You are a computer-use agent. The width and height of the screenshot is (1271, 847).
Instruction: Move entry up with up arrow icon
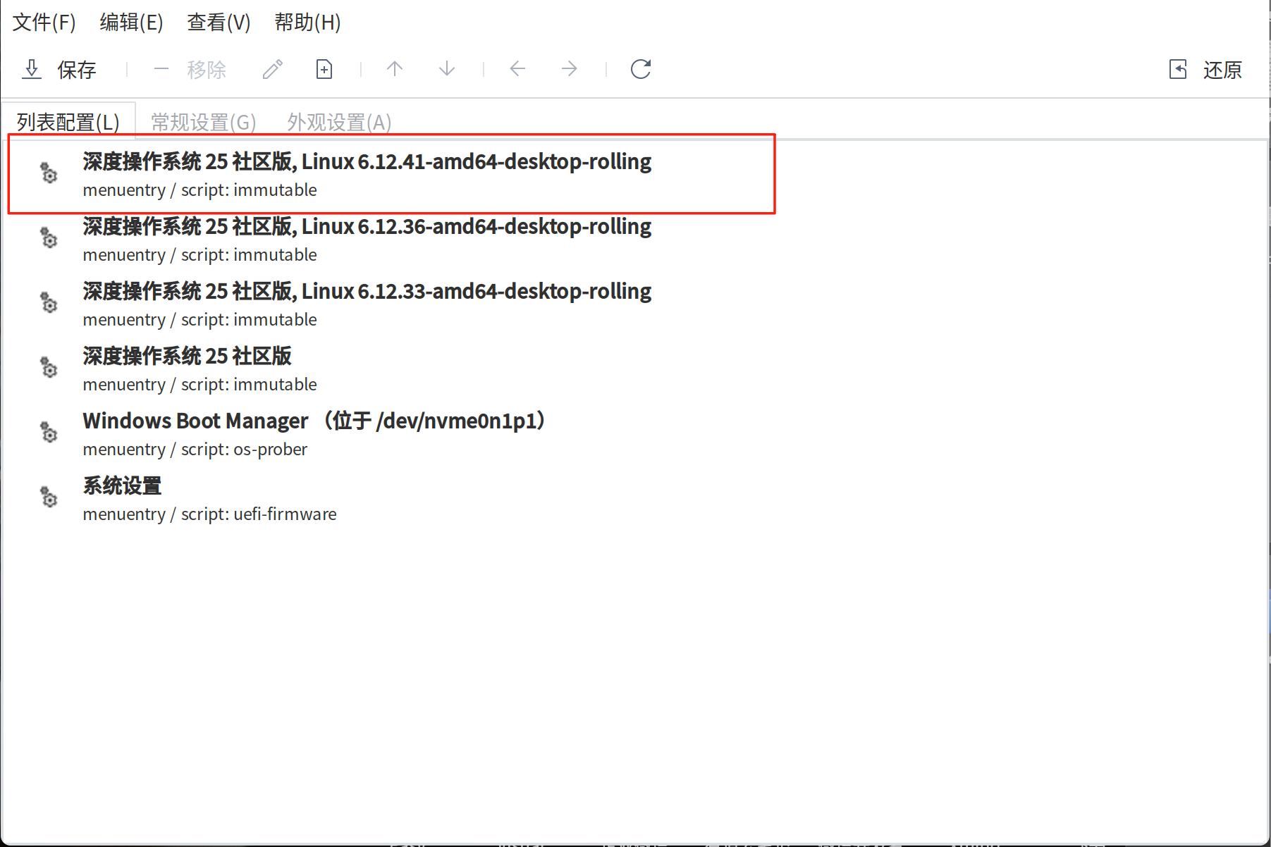(395, 69)
